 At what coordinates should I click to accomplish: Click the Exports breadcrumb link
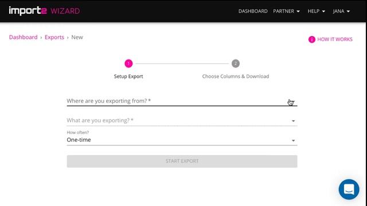pyautogui.click(x=54, y=37)
